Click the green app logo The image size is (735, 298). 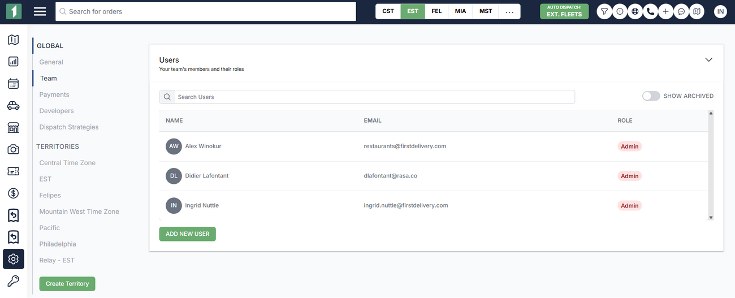pos(14,11)
